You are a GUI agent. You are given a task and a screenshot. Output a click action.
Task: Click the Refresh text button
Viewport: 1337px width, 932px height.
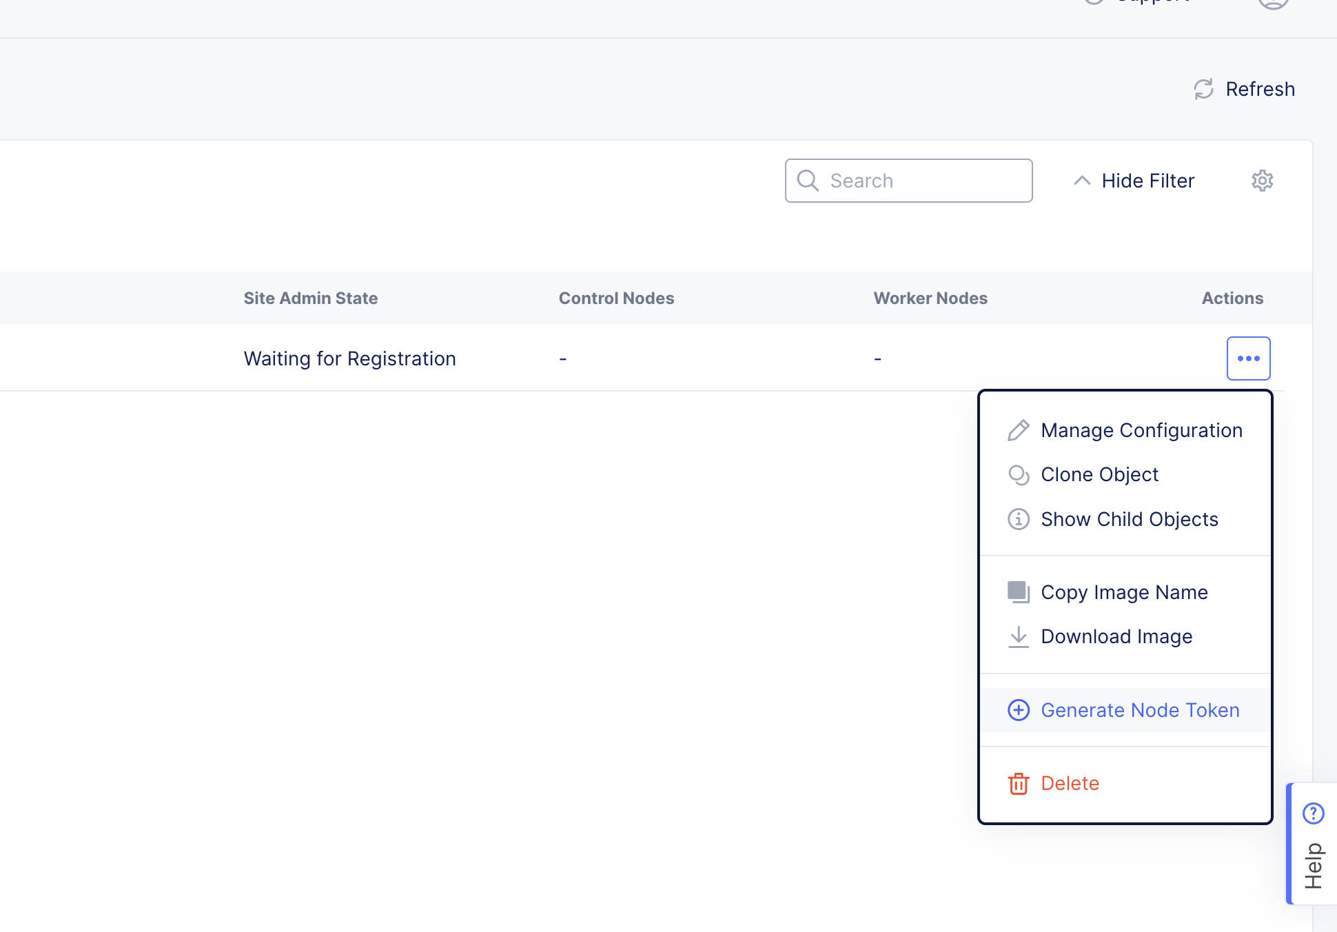(1260, 89)
